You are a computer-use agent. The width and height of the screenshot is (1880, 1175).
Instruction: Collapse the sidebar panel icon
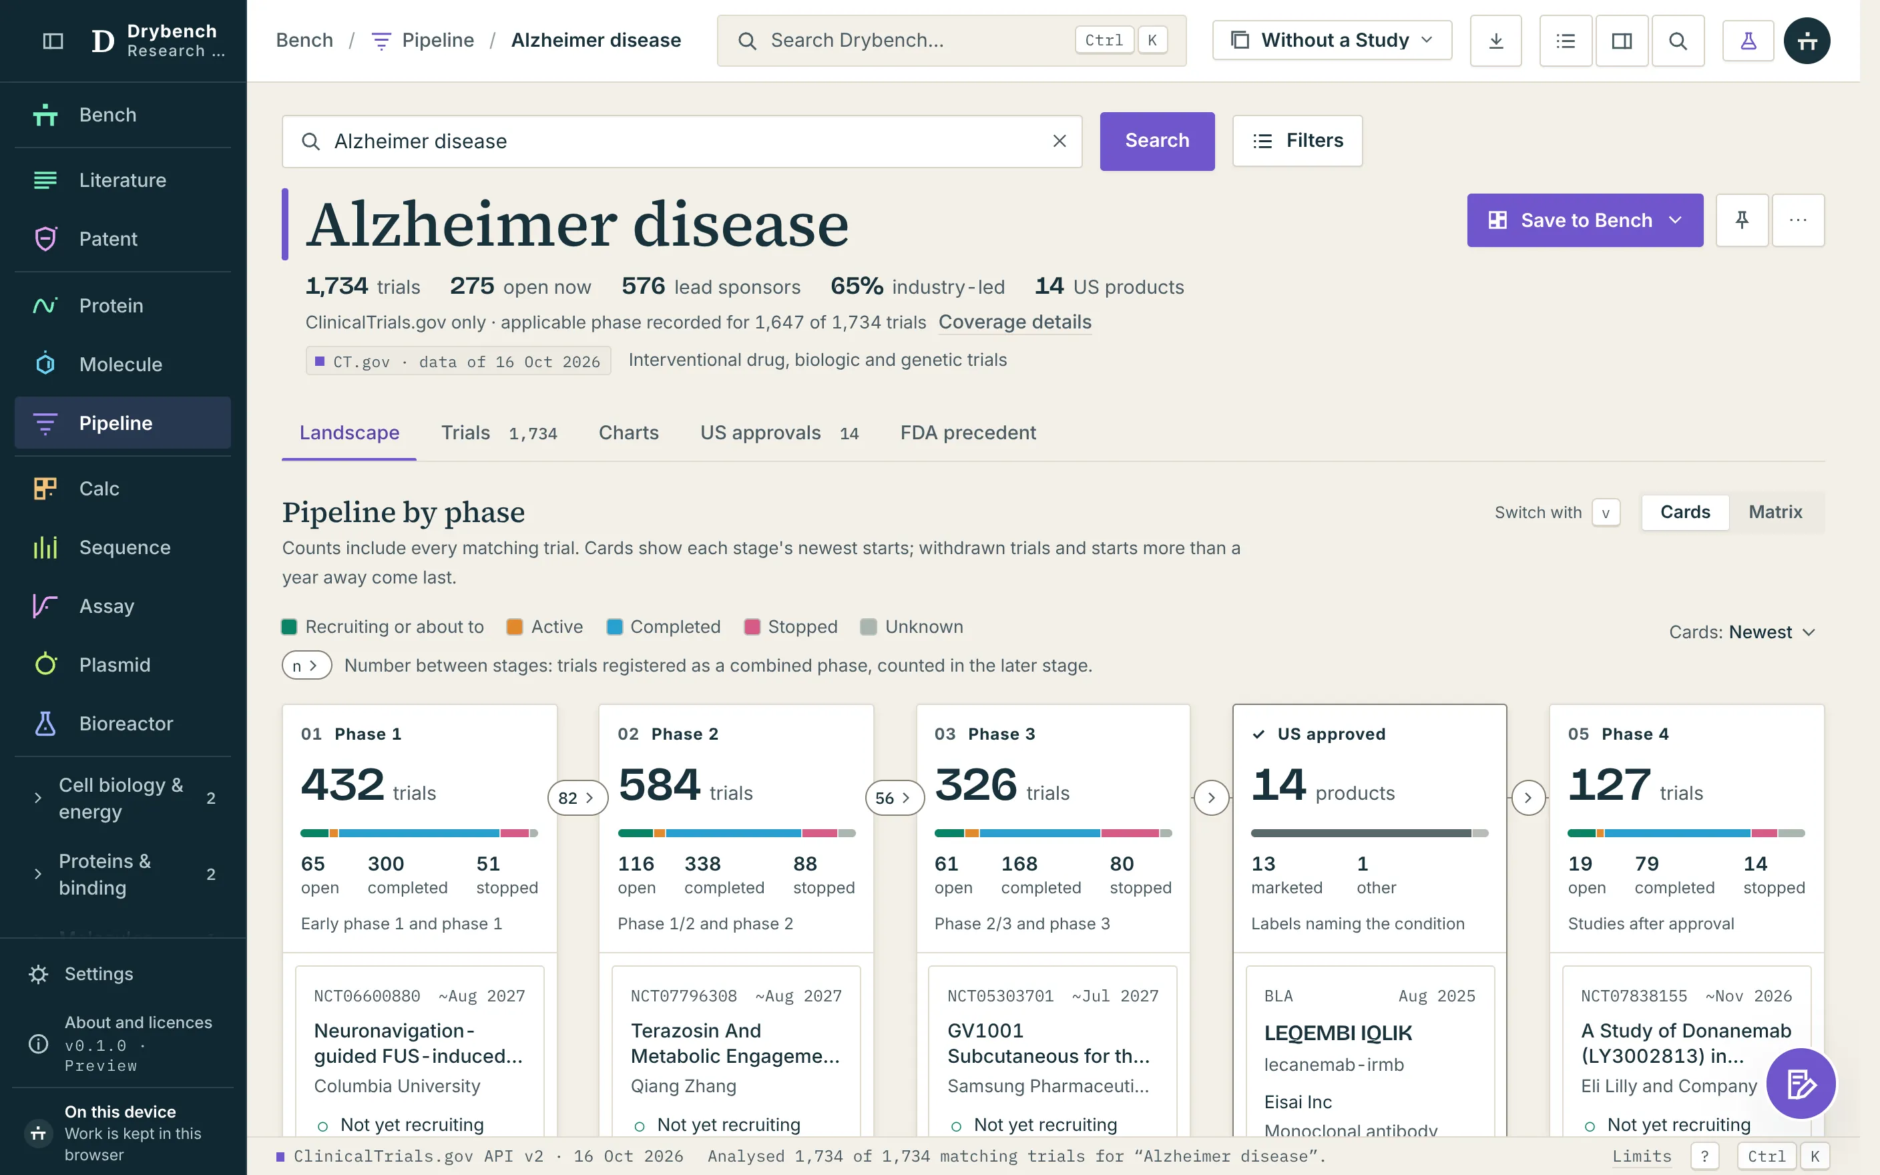point(53,41)
